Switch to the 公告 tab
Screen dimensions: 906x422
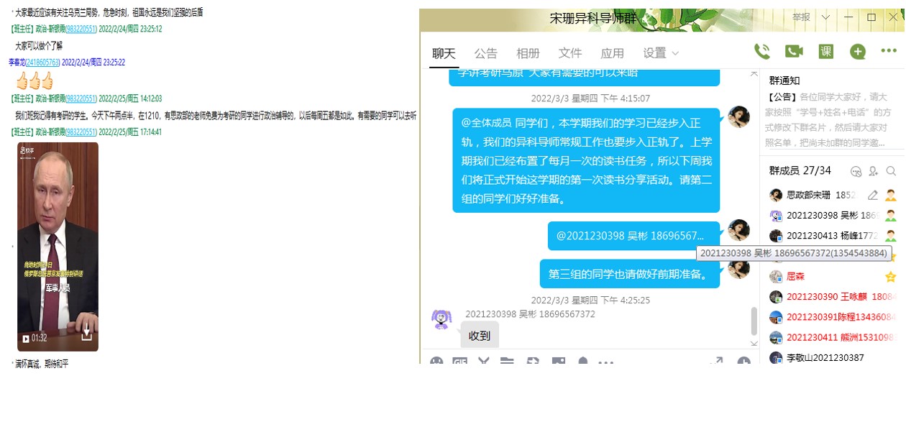coord(485,53)
